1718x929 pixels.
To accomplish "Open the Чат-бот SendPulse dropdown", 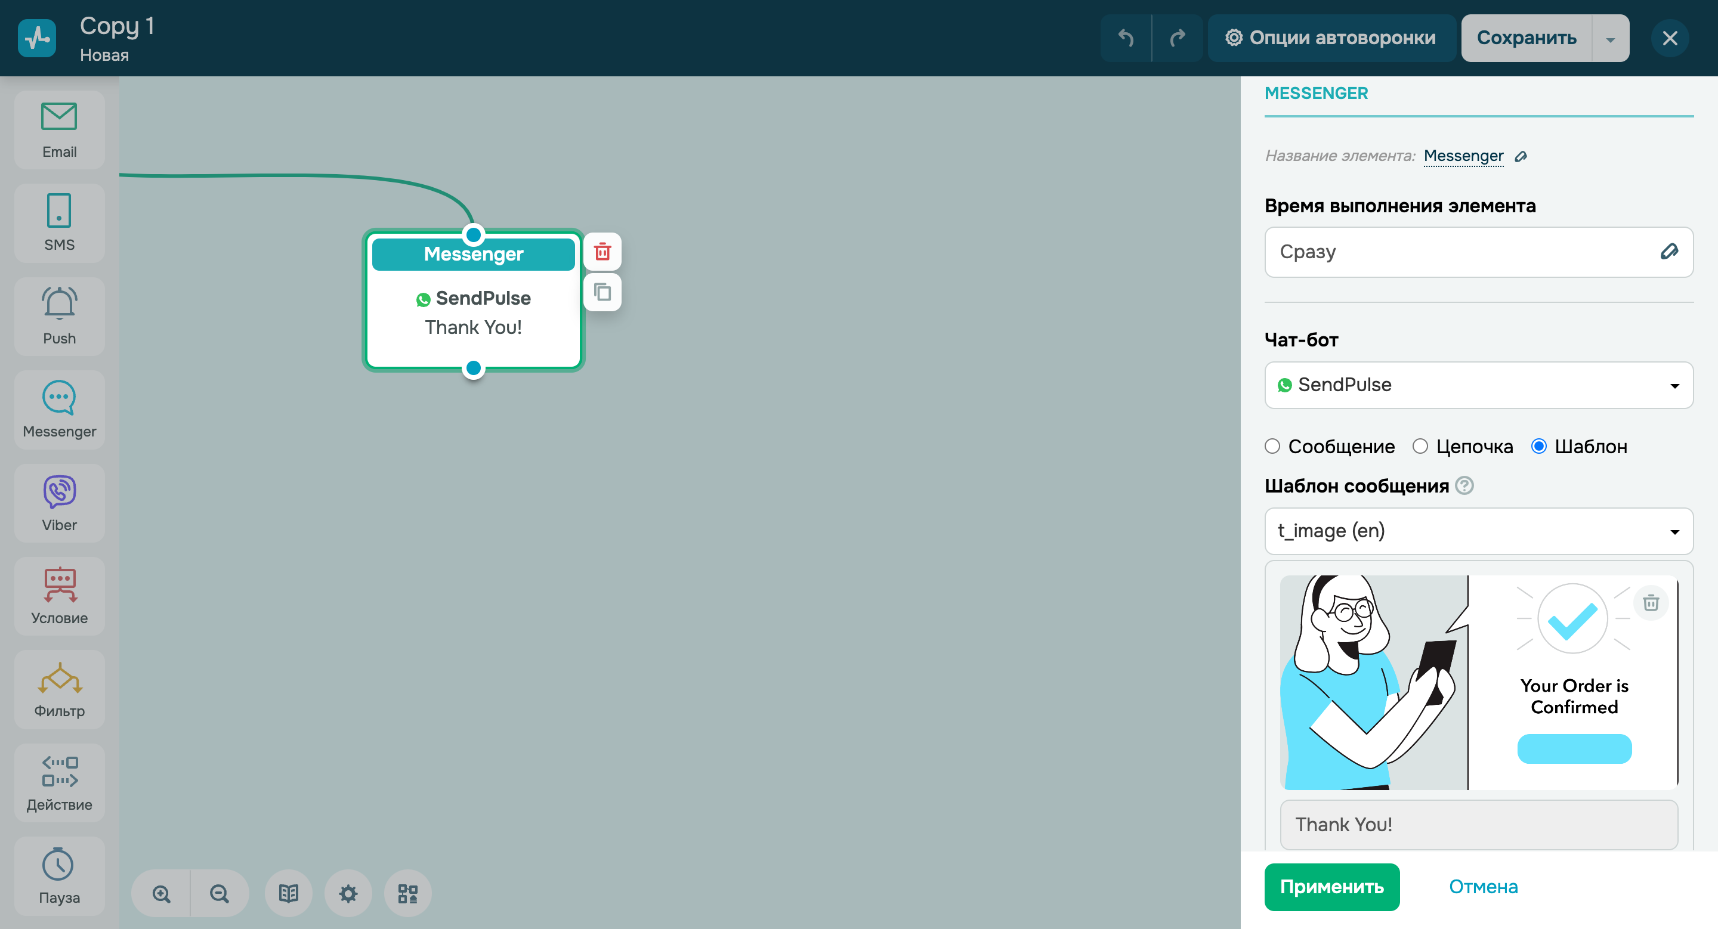I will (x=1478, y=385).
